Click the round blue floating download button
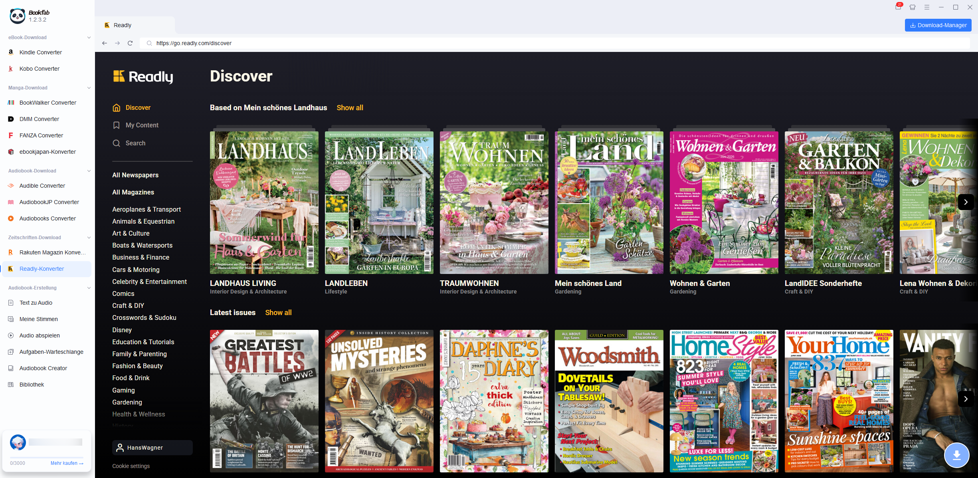Viewport: 978px width, 478px height. click(x=957, y=455)
